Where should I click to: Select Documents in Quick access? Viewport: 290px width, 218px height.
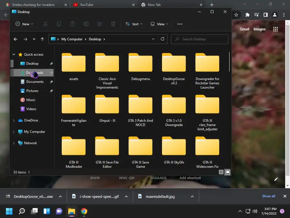click(35, 81)
